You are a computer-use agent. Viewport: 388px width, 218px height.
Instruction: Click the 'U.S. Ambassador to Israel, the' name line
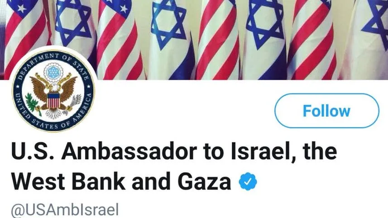tap(174, 152)
